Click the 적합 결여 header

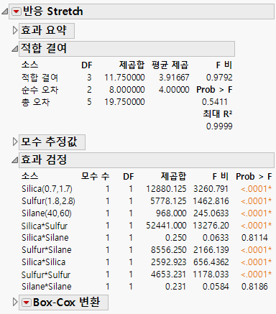(126, 49)
